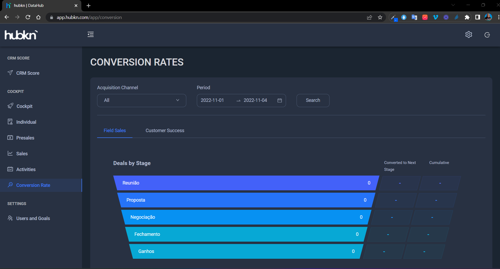Reload the page
Screen dimensions: 500x269
tap(28, 17)
